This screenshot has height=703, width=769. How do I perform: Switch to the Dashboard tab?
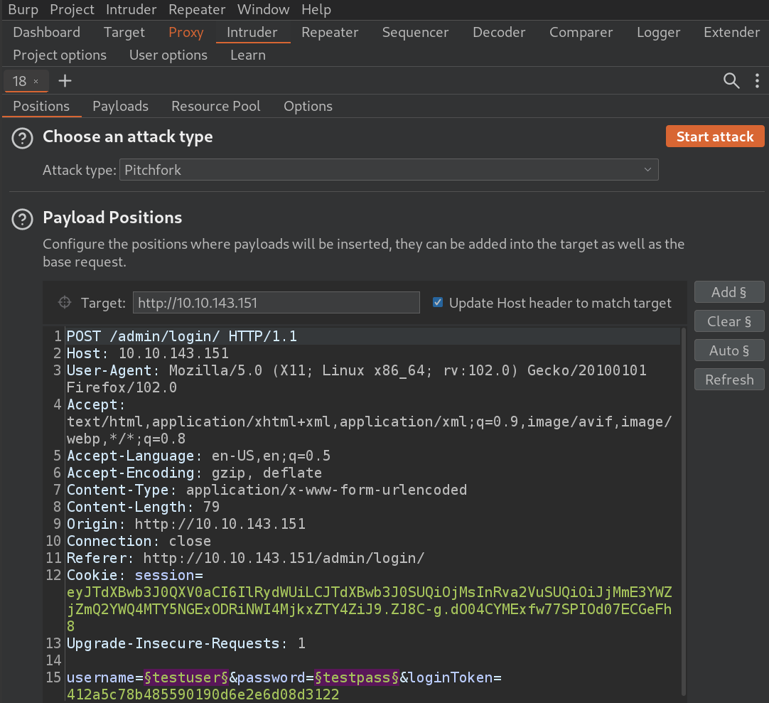pos(47,33)
